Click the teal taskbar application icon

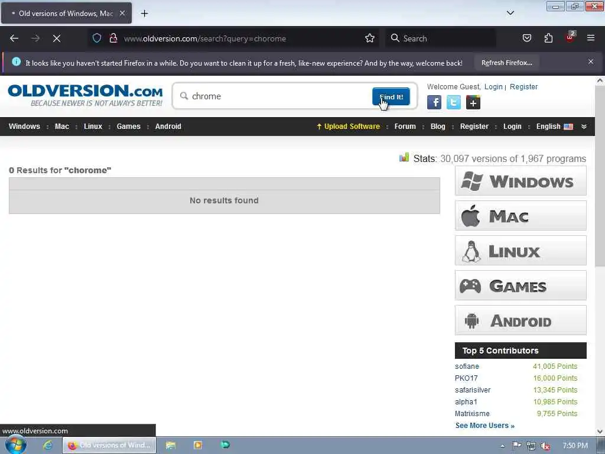point(225,445)
